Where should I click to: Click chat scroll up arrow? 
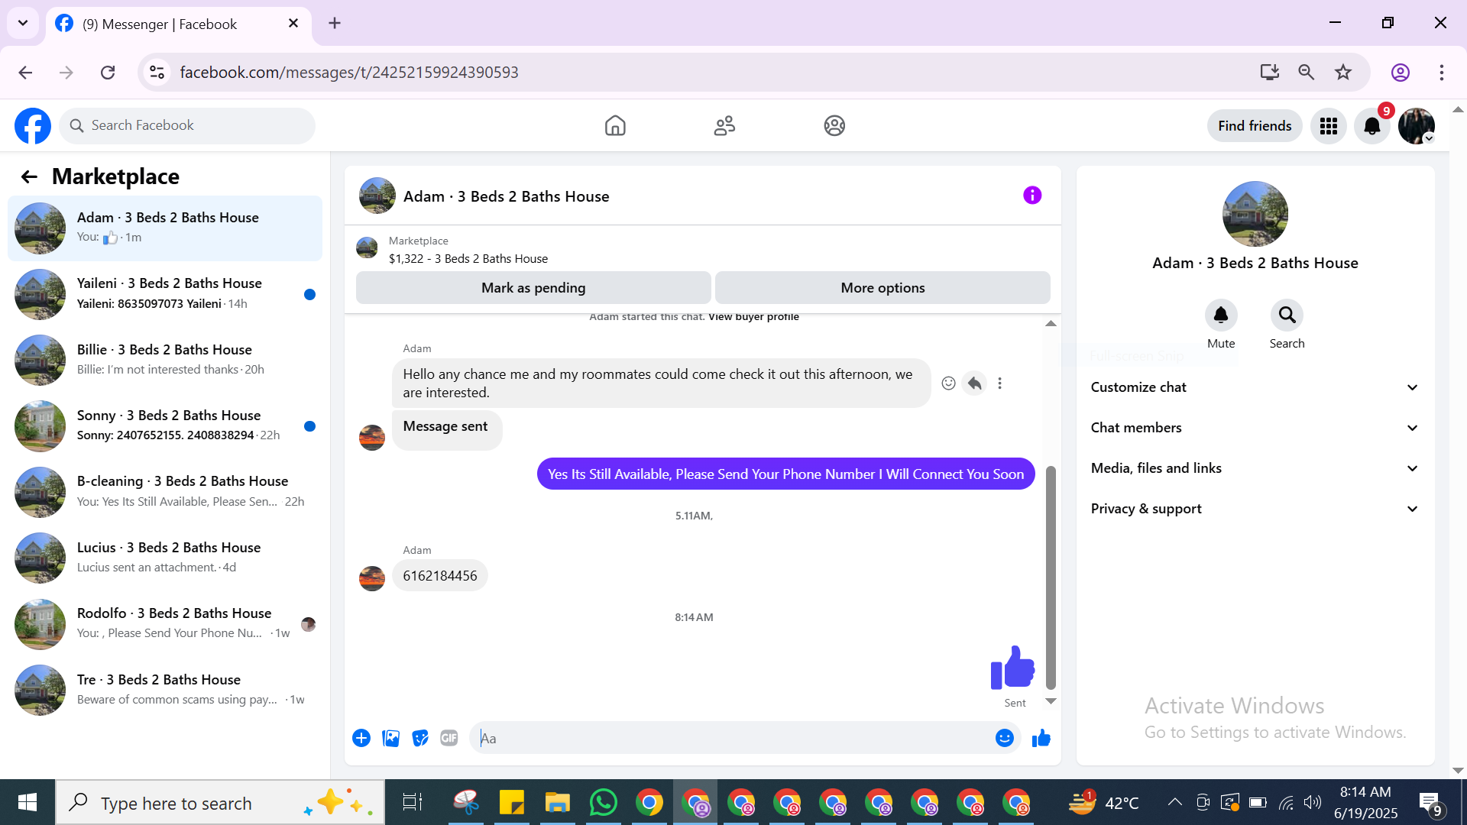pos(1051,324)
